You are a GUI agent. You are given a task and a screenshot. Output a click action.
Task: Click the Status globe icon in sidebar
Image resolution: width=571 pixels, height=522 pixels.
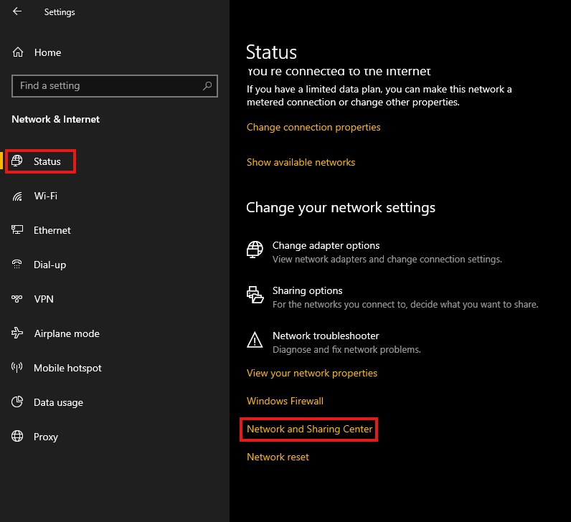[16, 161]
